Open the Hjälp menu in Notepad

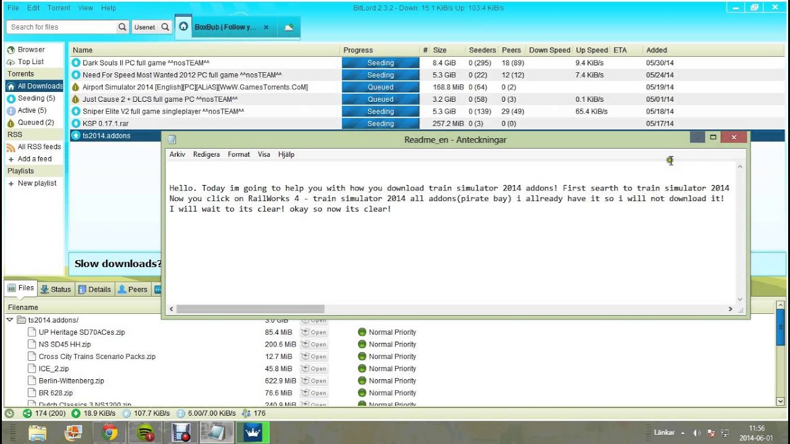coord(286,154)
